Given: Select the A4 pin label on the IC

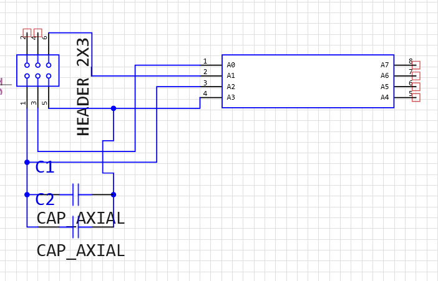Looking at the screenshot, I should tap(384, 97).
